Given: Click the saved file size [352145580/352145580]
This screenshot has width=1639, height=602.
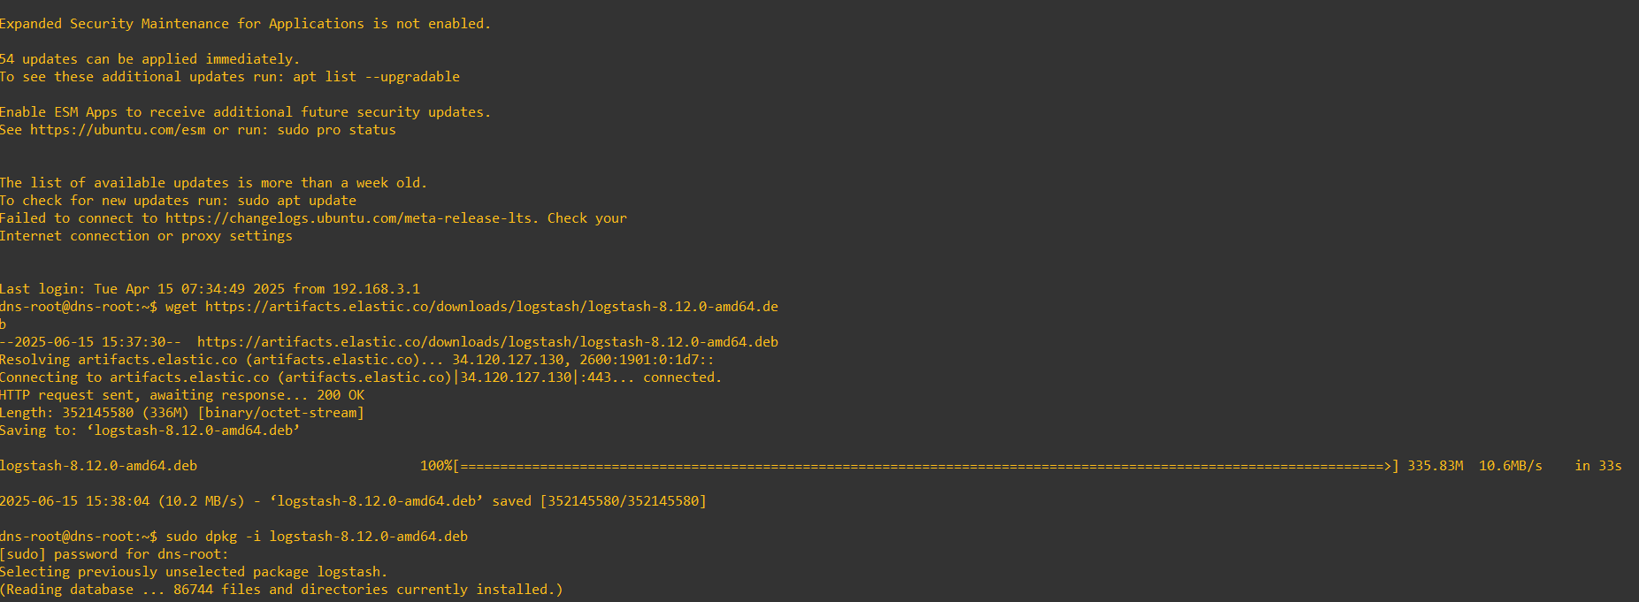Looking at the screenshot, I should click(x=624, y=501).
